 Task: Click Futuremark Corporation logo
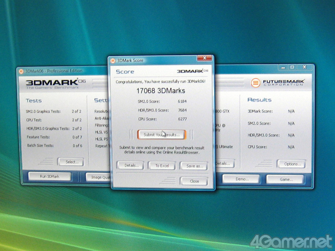coord(278,82)
